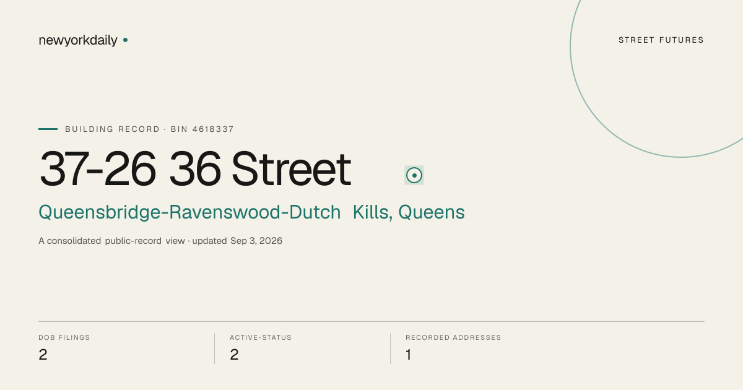This screenshot has width=743, height=390.
Task: Click the consolidated public-record view description
Action: pos(111,241)
